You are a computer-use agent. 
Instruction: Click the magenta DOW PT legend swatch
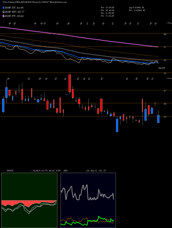coord(3,16)
